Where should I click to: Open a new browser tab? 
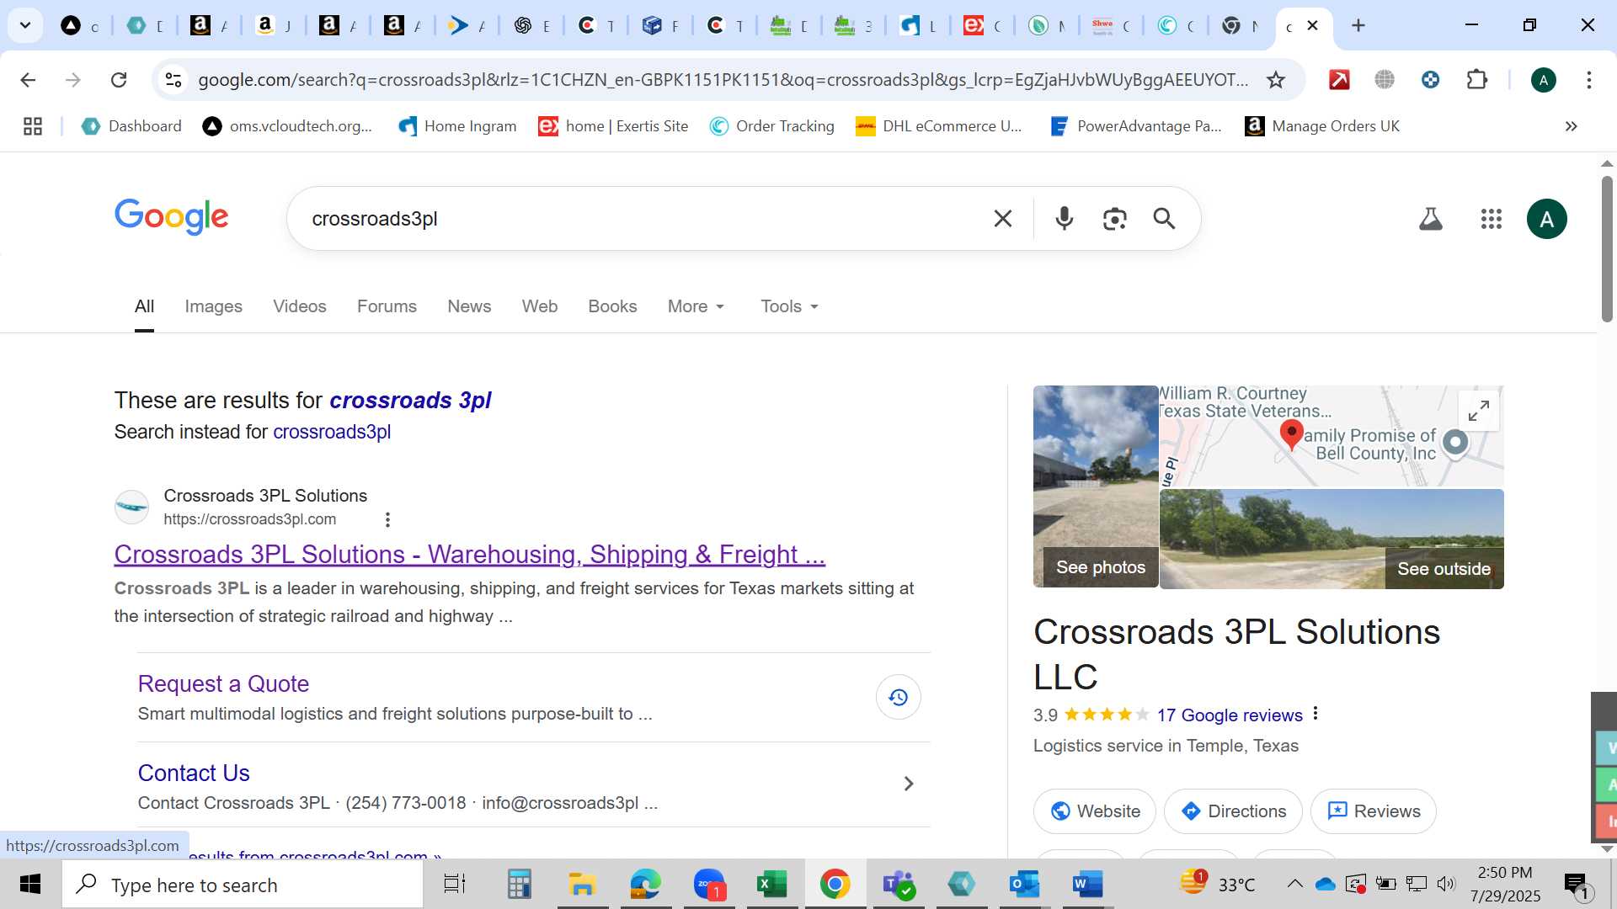point(1358,25)
